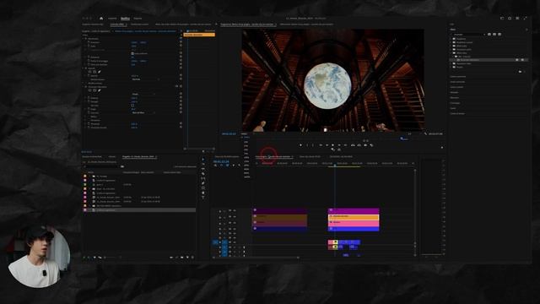This screenshot has height=304, width=540.
Task: Click the free-draw bezier mask pen under Opacity
Action: coord(100,72)
